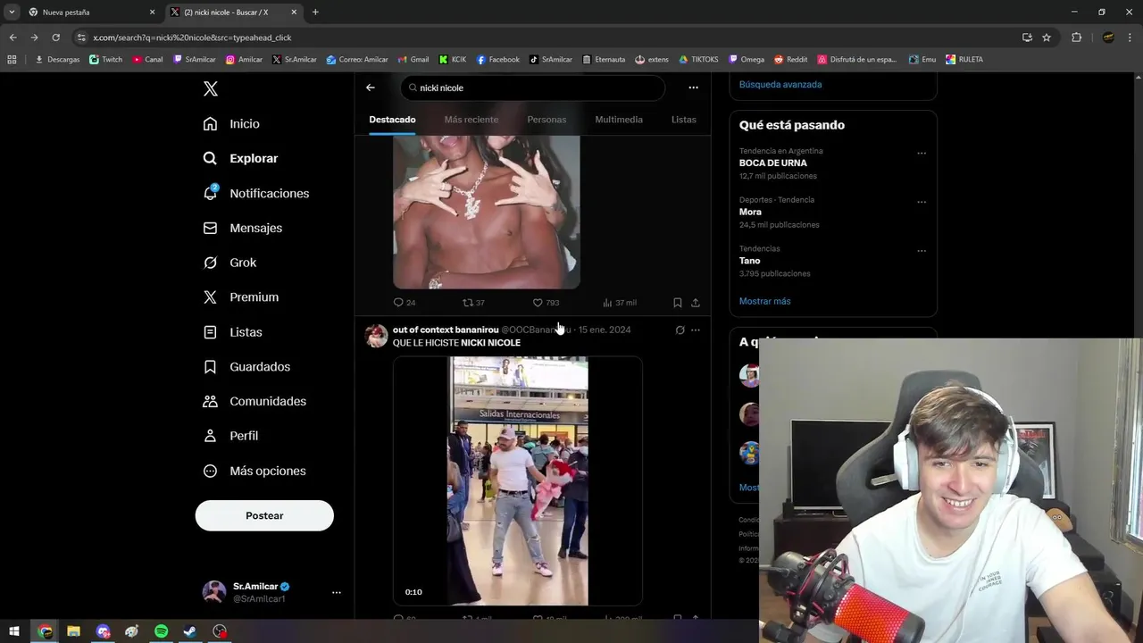This screenshot has height=643, width=1143.
Task: Play the airport video in bananirou post
Action: (x=518, y=480)
